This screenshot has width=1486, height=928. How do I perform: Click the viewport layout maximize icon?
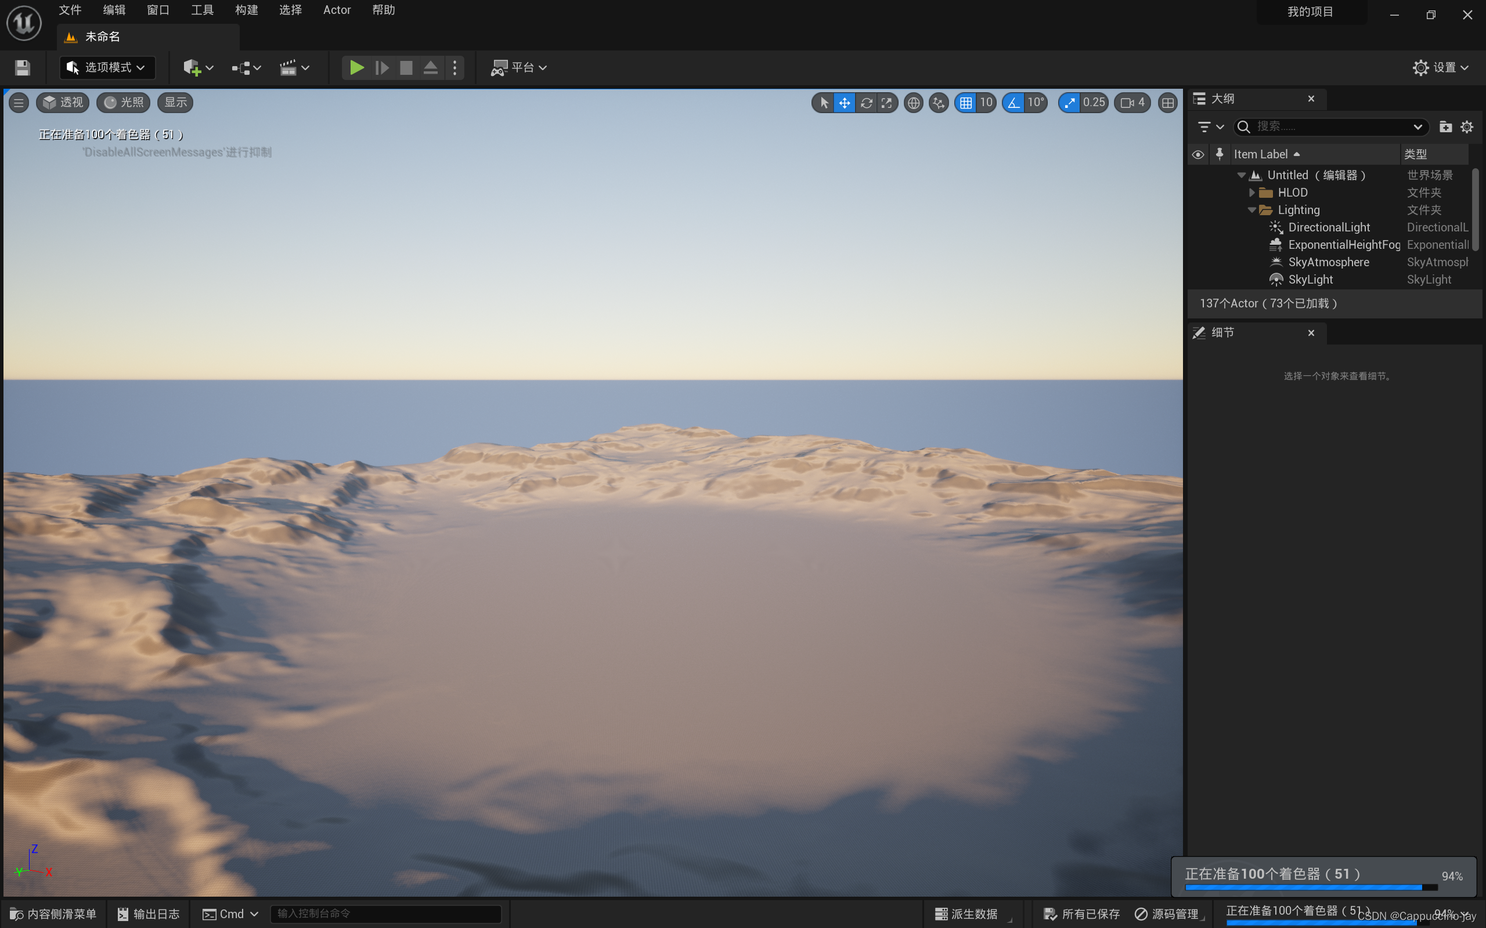click(x=1167, y=103)
